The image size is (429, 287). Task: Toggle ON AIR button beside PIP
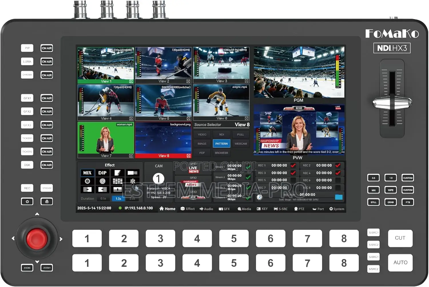[x=47, y=48]
